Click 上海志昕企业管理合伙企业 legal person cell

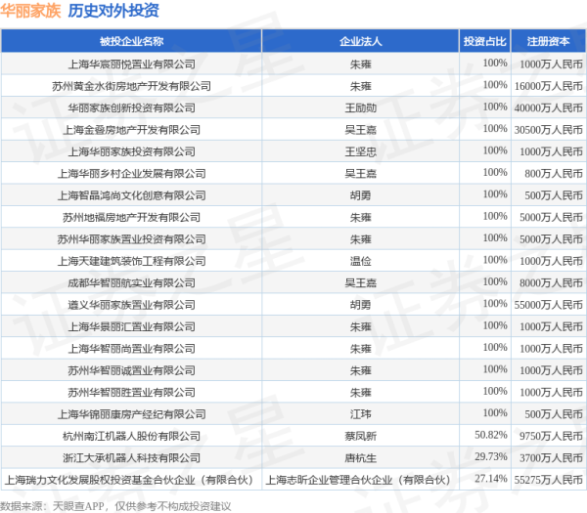(358, 480)
